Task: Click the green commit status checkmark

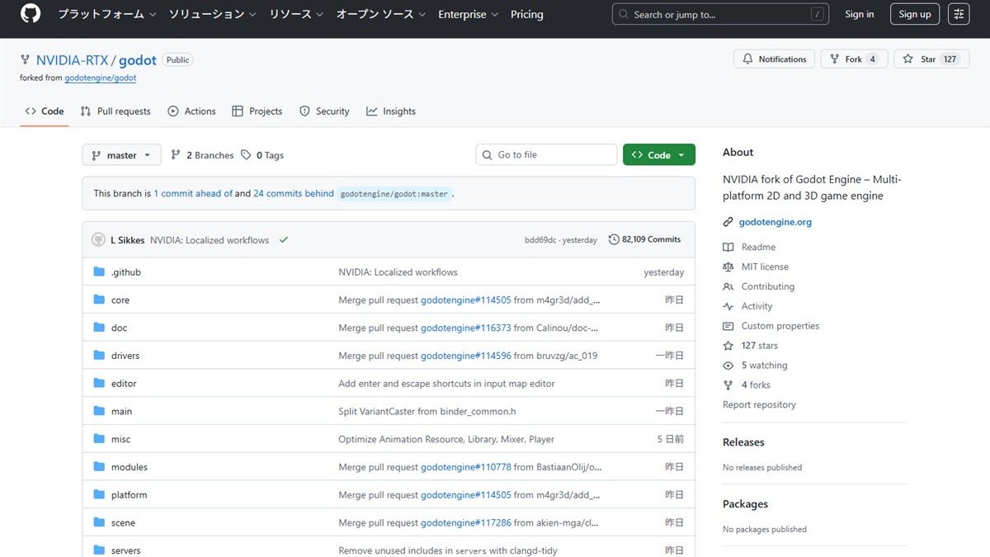Action: point(284,240)
